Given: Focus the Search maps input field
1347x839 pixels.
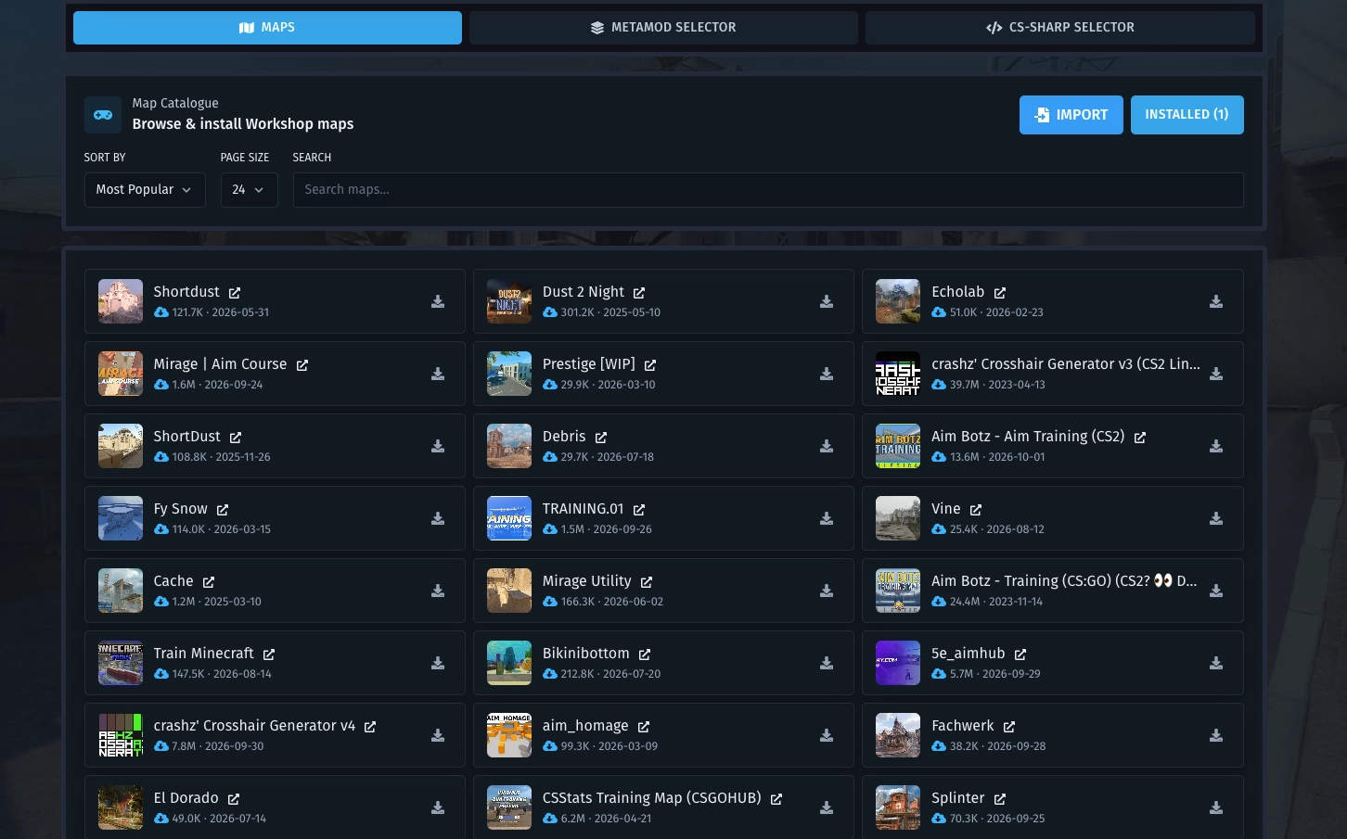Looking at the screenshot, I should click(768, 189).
